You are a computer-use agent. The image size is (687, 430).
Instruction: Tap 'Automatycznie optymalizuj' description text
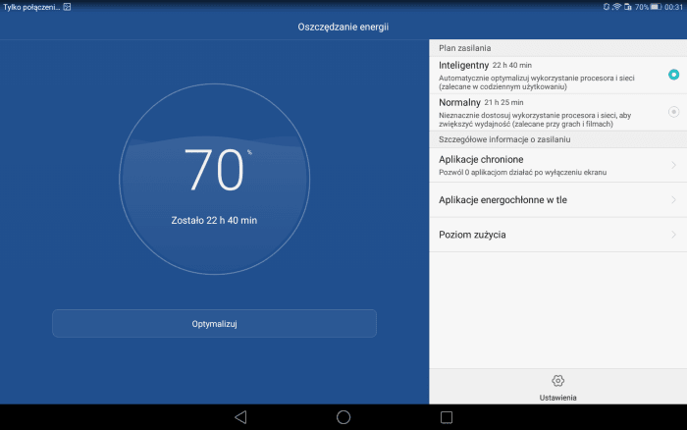pos(537,81)
